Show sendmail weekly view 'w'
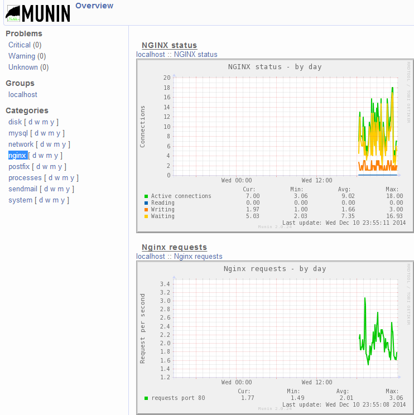Image resolution: width=414 pixels, height=415 pixels. click(x=52, y=189)
